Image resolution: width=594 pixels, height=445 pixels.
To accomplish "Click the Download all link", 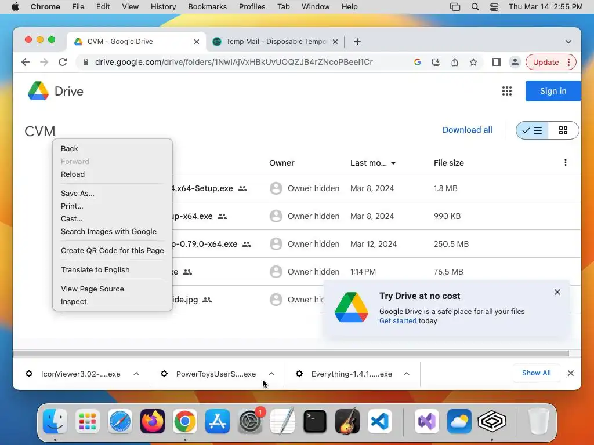I will point(467,130).
